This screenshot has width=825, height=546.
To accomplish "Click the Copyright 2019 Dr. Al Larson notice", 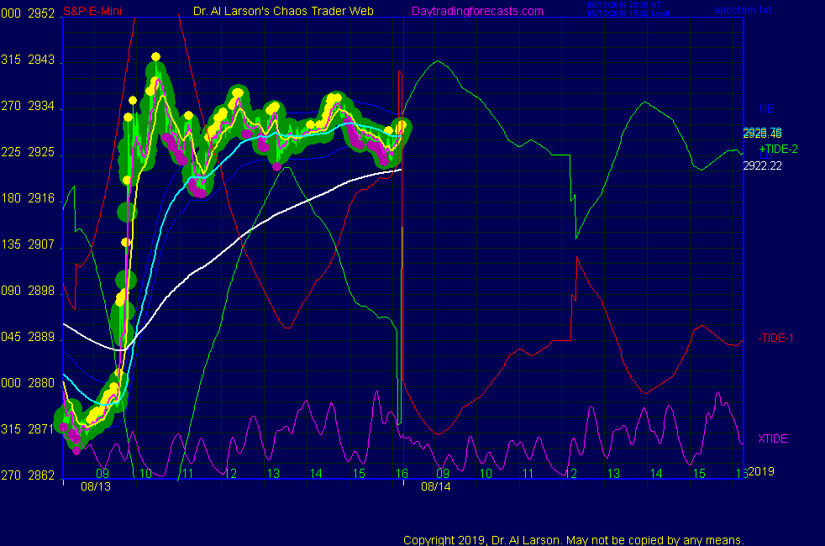I will pyautogui.click(x=574, y=540).
